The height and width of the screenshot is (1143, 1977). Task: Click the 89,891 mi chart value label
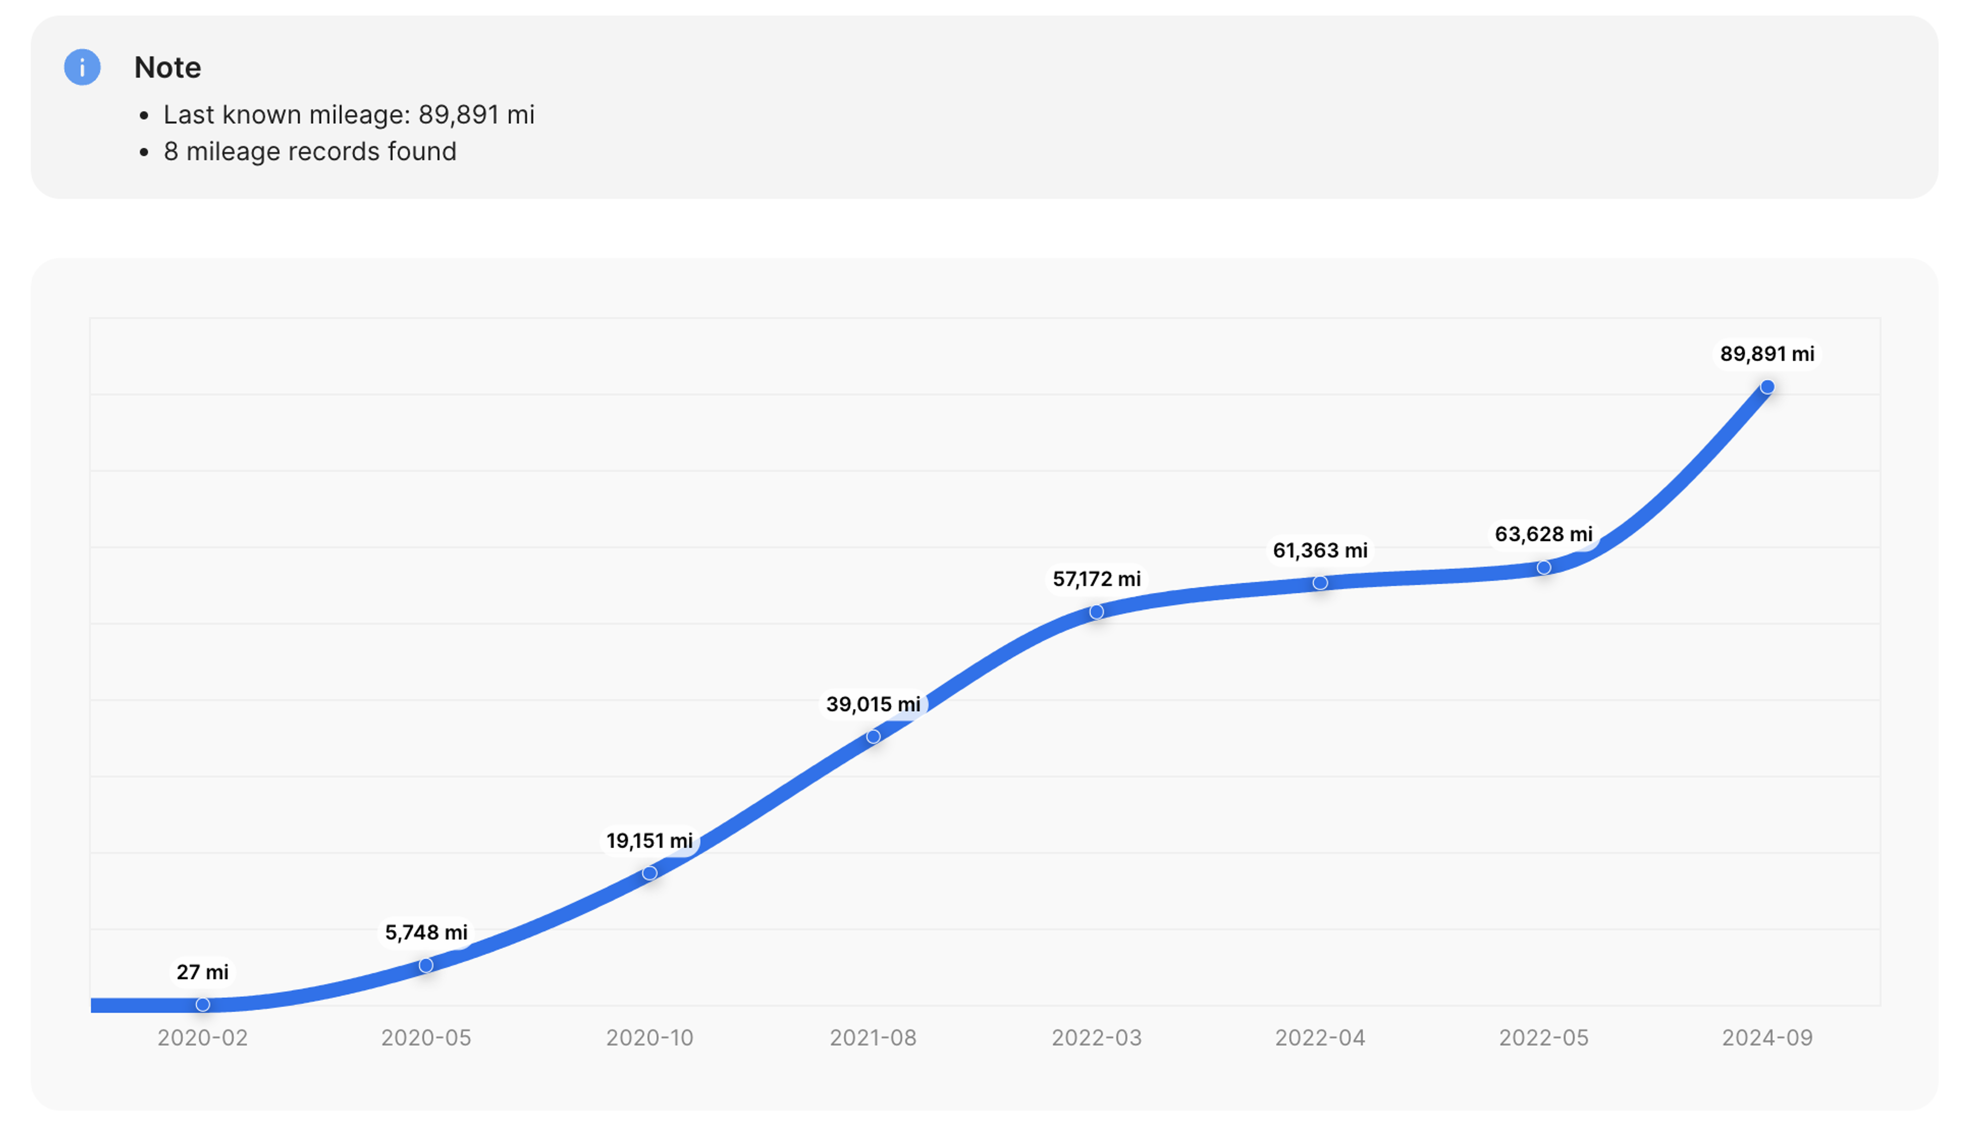tap(1767, 354)
